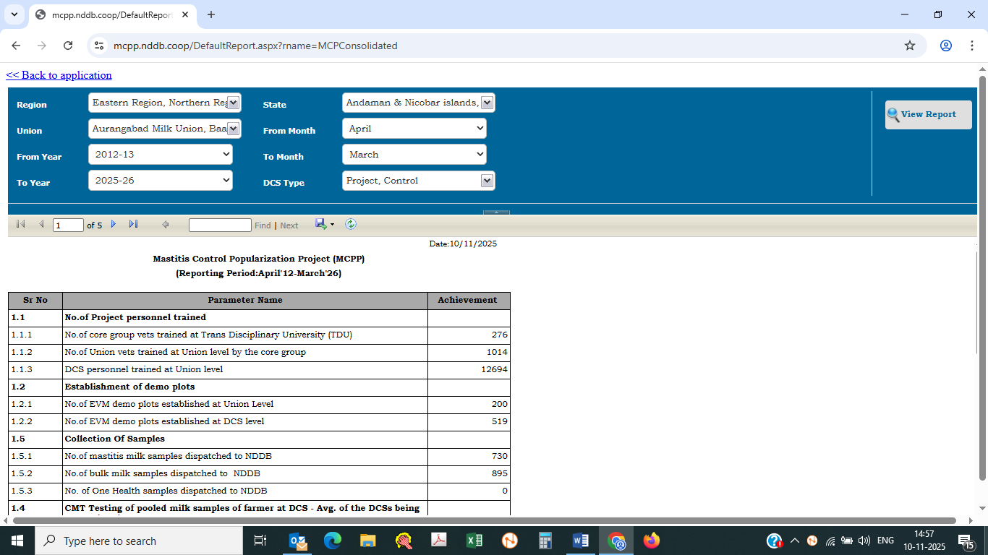Bookmark this page with star icon
Image resolution: width=988 pixels, height=555 pixels.
910,46
